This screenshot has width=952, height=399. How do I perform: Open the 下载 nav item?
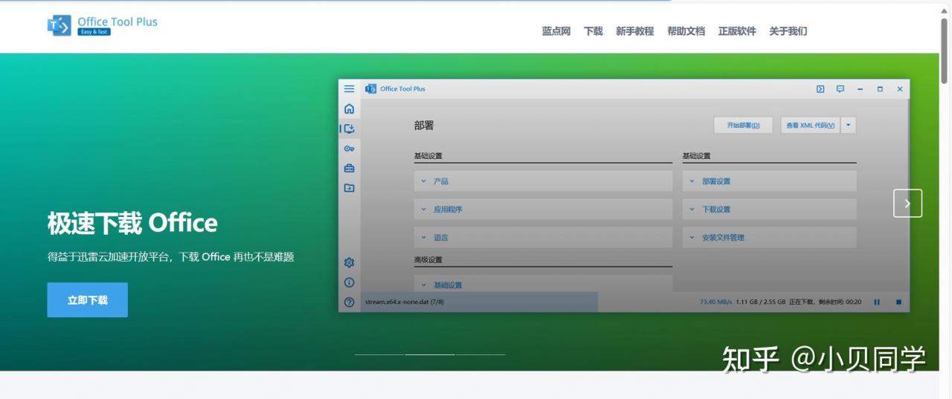coord(593,31)
